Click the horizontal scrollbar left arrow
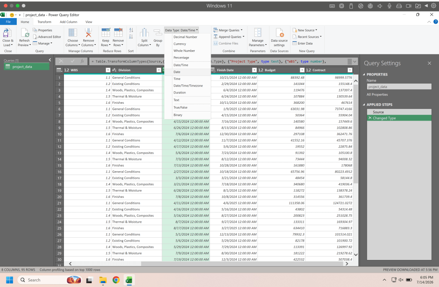The image size is (439, 287). point(70,263)
